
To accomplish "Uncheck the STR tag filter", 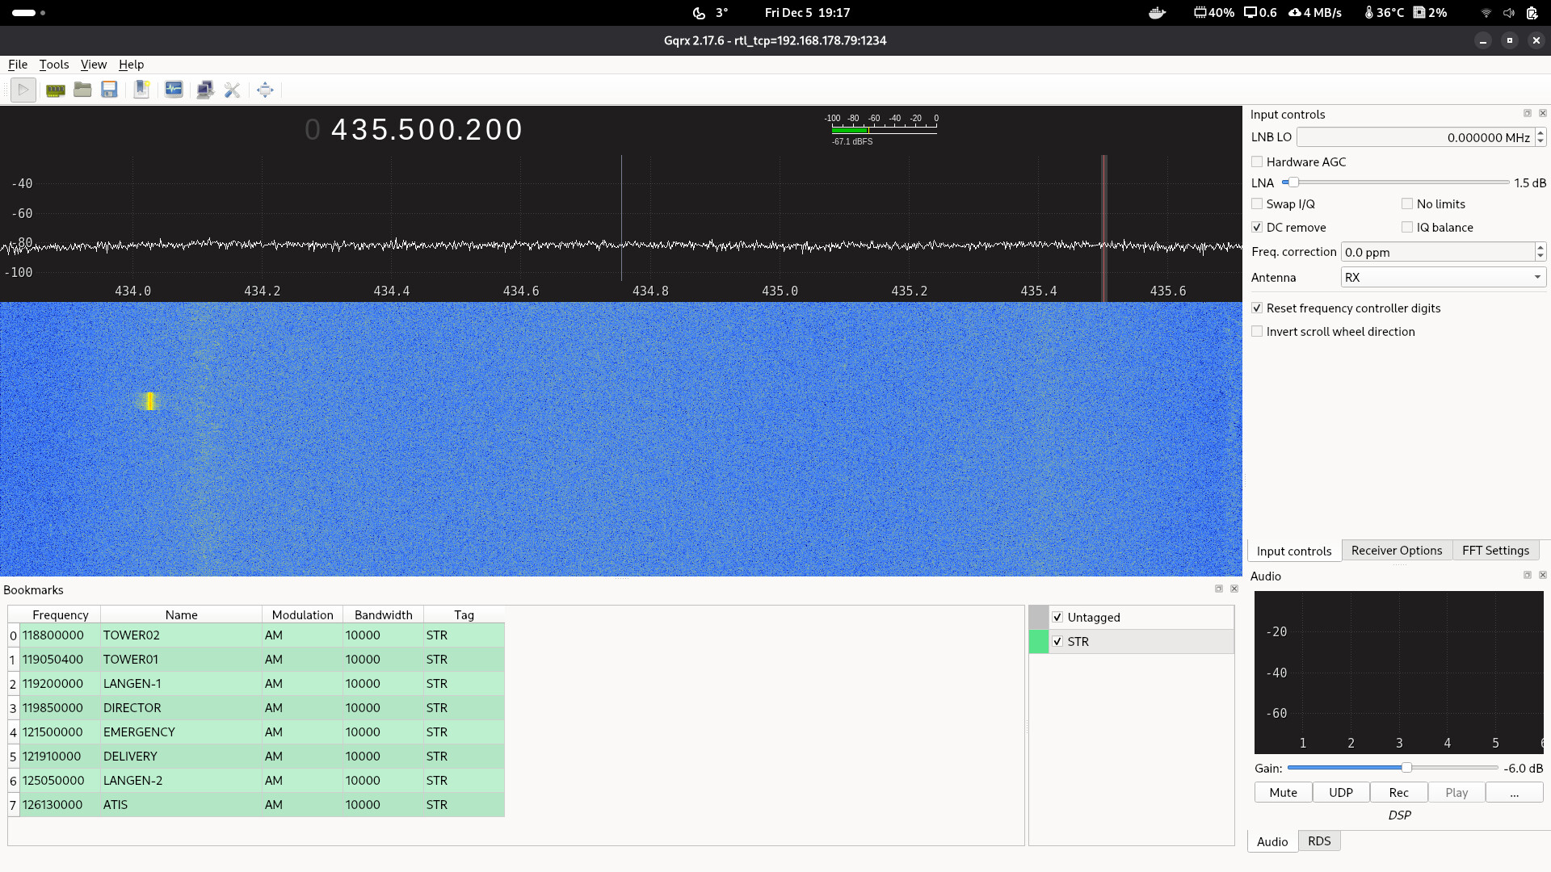I will (1057, 642).
